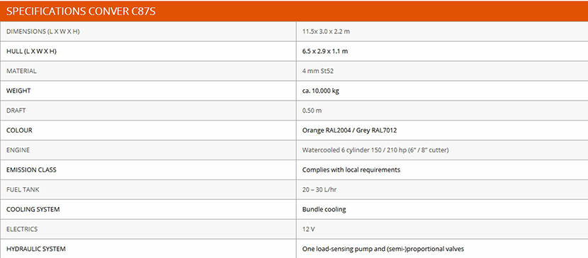Viewport: 588px width, 258px height.
Task: Click the ca. 10,000 kg weight value
Action: (x=321, y=91)
